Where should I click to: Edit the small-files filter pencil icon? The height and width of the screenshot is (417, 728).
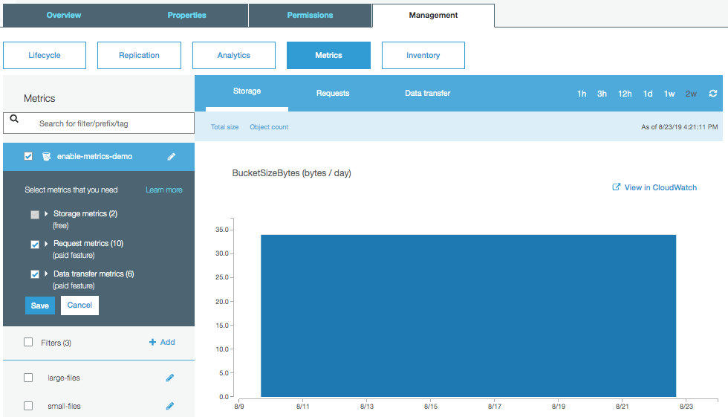click(170, 407)
